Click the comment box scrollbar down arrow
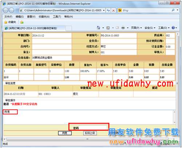The width and height of the screenshot is (182, 148). [174, 123]
